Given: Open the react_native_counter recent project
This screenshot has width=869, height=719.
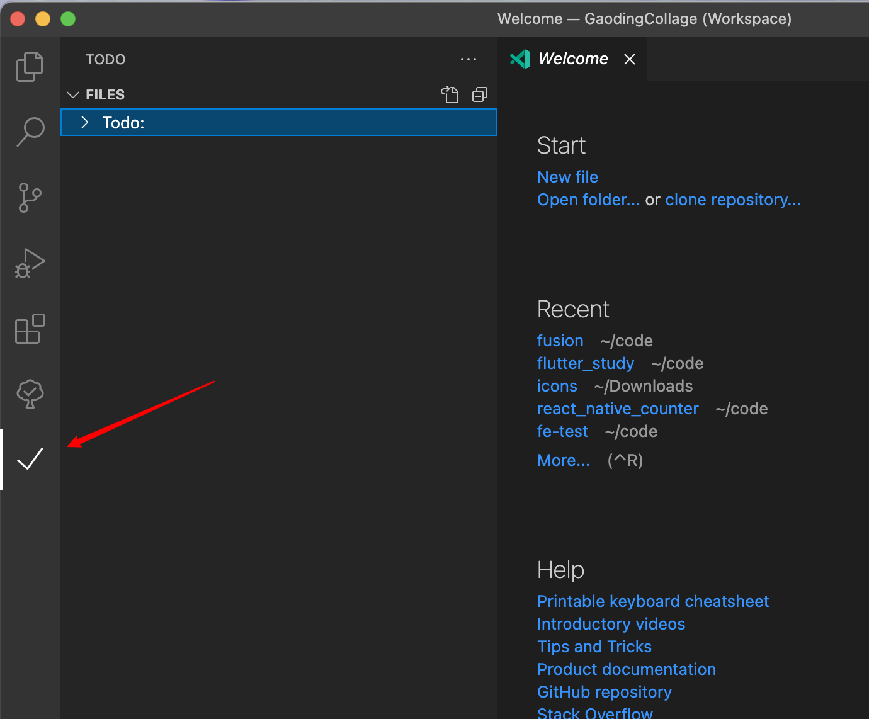Looking at the screenshot, I should click(617, 409).
